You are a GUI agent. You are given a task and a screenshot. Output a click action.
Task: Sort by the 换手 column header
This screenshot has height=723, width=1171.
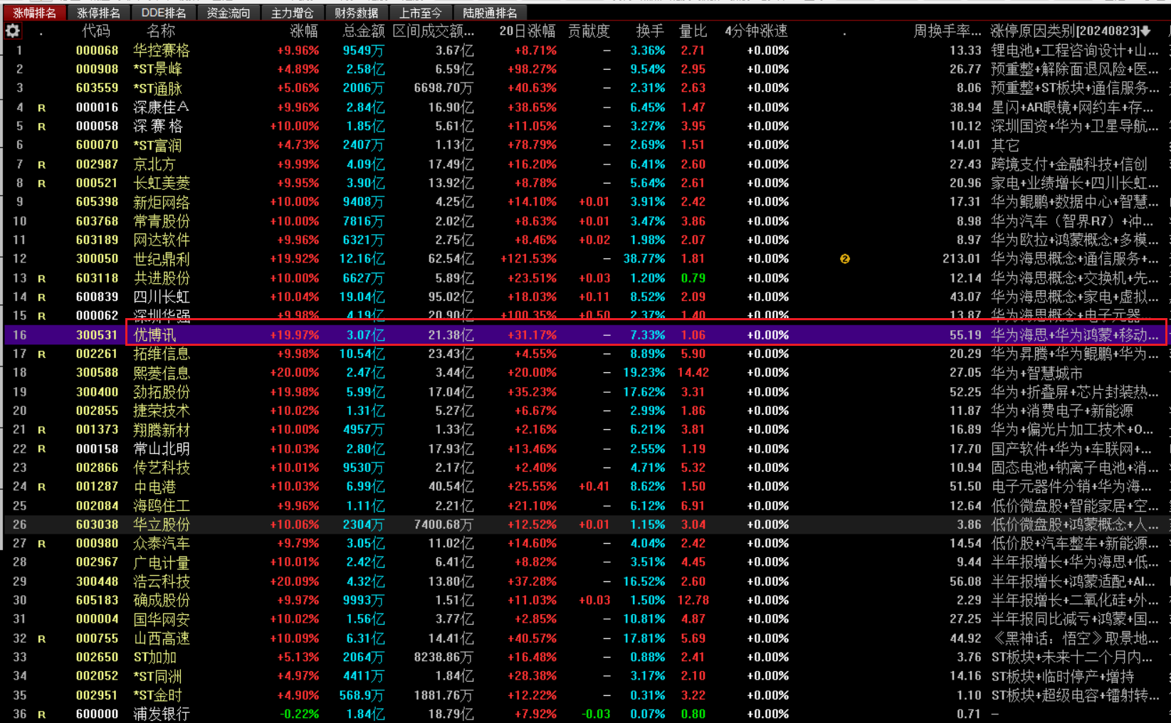pyautogui.click(x=649, y=31)
